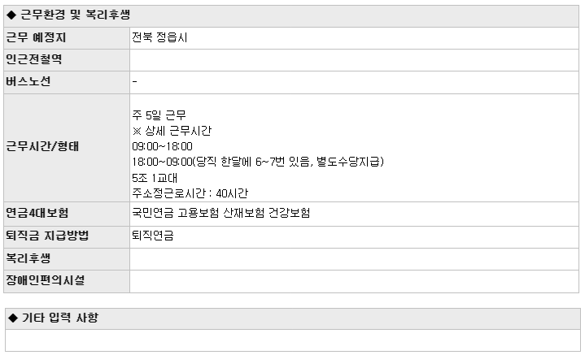Screen dimensions: 585x355
Task: Click the diamond icon beside 근무환경 및 복리후생
Action: 11,15
